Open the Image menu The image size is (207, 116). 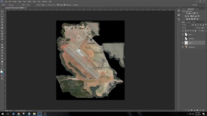click(x=15, y=1)
